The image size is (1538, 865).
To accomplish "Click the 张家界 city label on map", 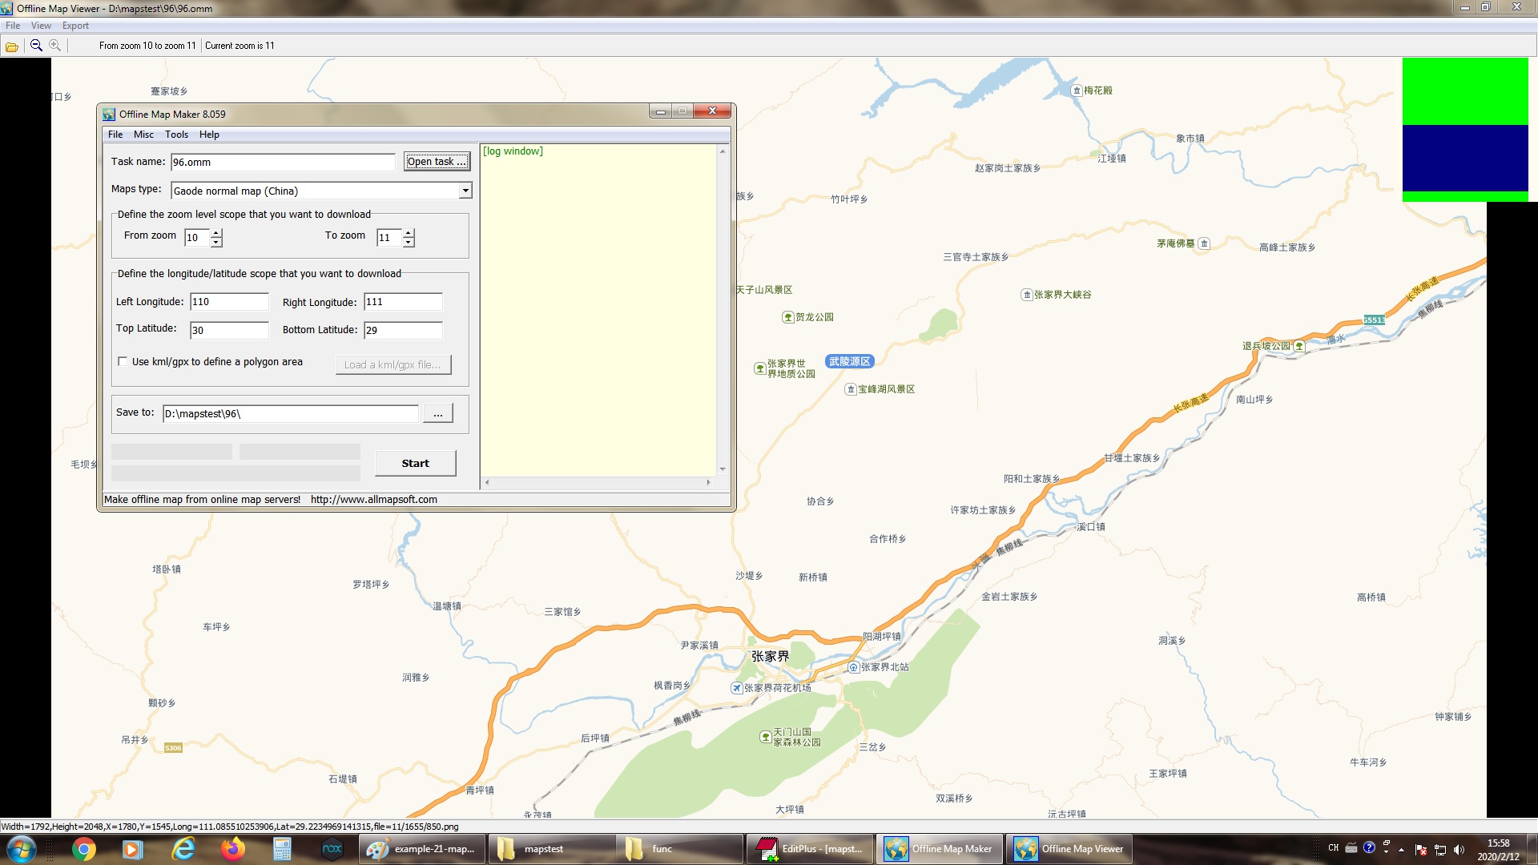I will point(770,657).
